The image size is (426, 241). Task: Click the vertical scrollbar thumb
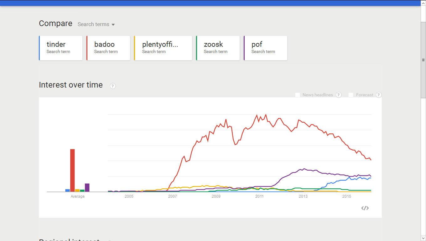[423, 60]
